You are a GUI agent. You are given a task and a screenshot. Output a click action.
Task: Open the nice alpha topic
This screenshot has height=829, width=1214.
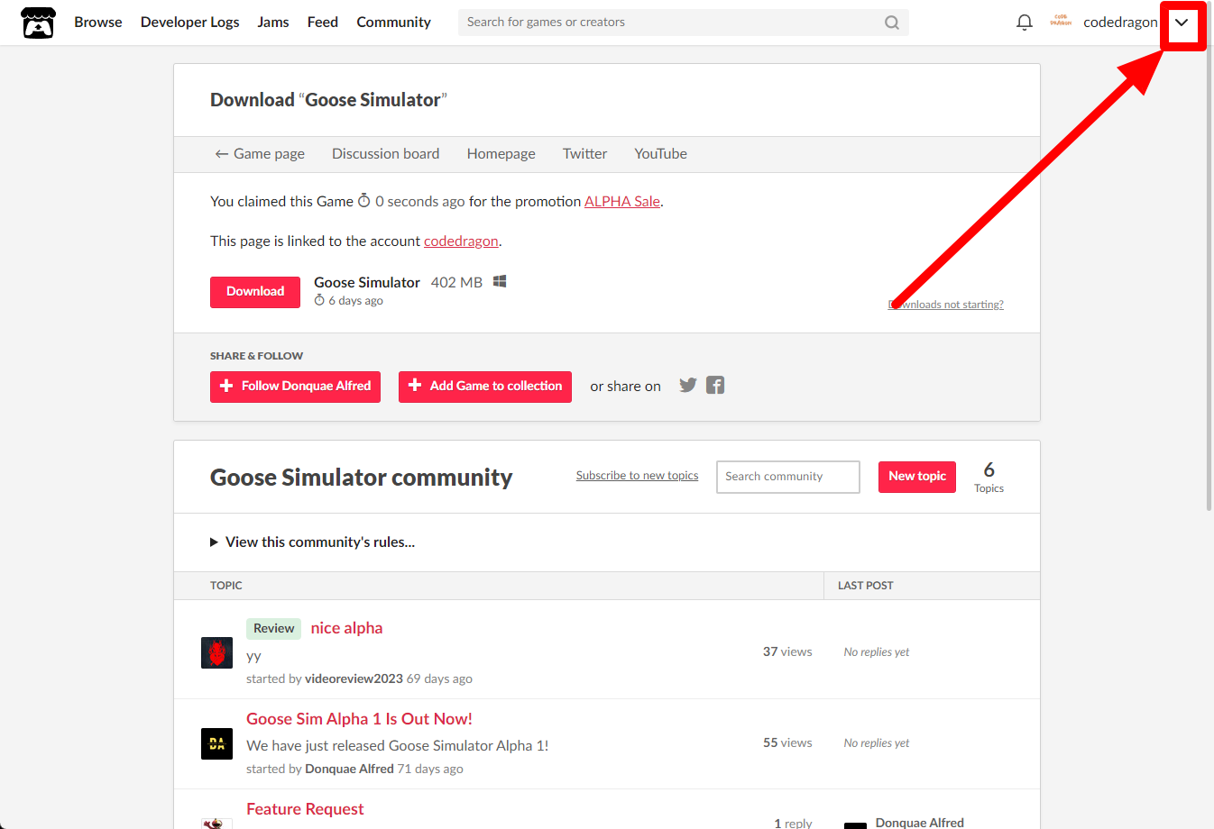347,628
